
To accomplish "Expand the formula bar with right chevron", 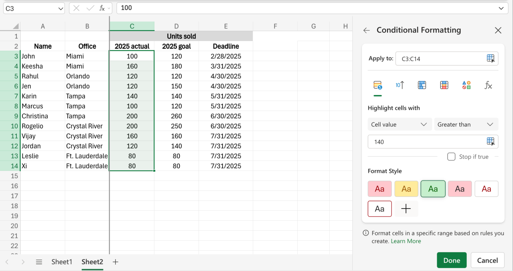I will (x=501, y=8).
